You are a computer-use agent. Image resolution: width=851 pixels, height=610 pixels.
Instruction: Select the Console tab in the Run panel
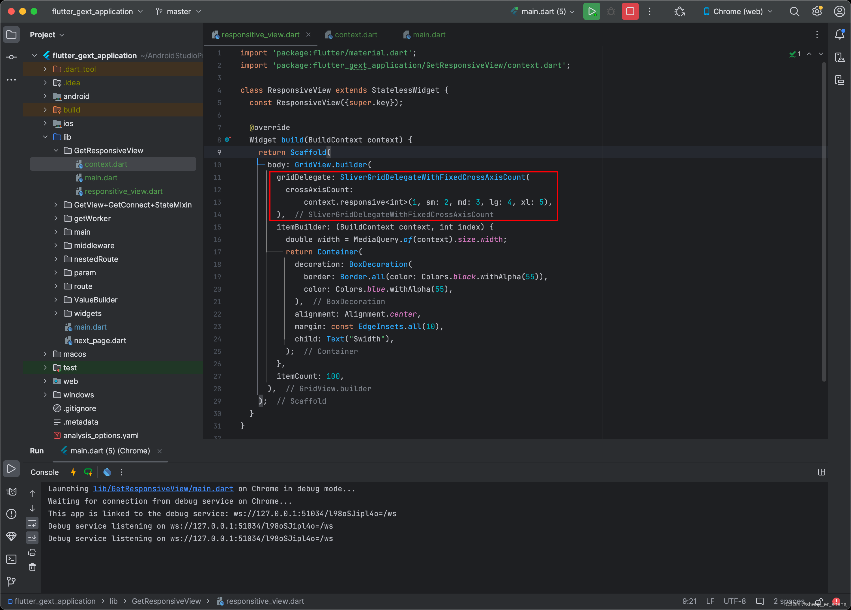[45, 472]
